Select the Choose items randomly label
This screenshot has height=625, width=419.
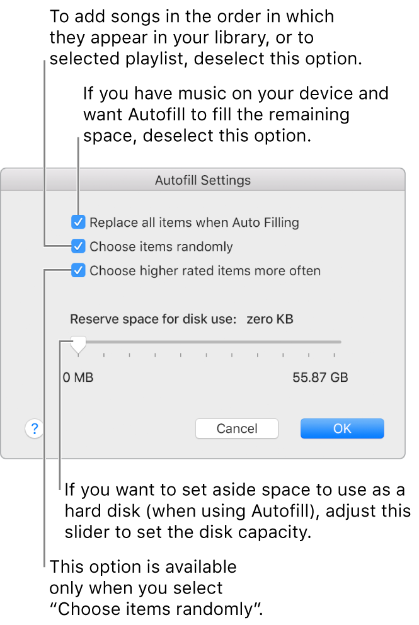tap(161, 246)
